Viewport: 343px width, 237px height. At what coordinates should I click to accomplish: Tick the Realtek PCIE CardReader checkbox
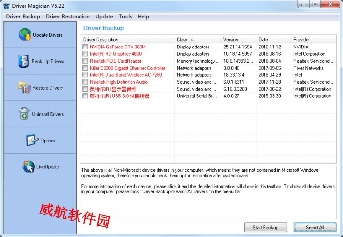85,61
